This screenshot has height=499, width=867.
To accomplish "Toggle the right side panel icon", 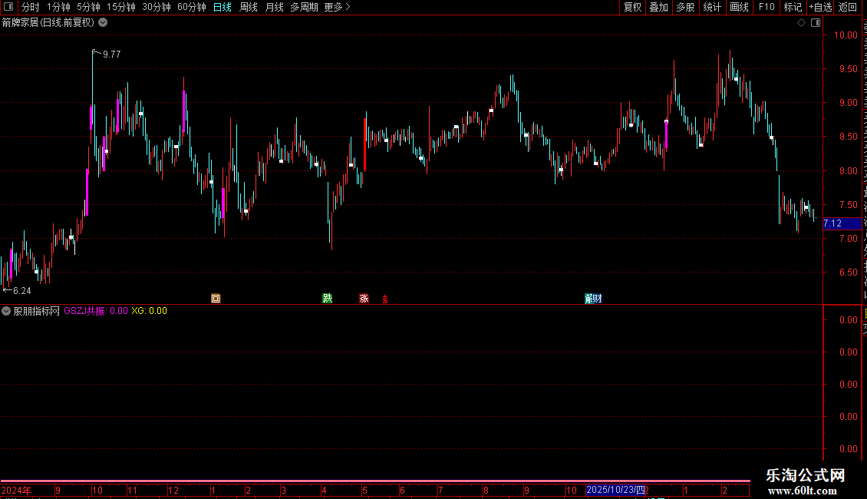I will [x=816, y=23].
